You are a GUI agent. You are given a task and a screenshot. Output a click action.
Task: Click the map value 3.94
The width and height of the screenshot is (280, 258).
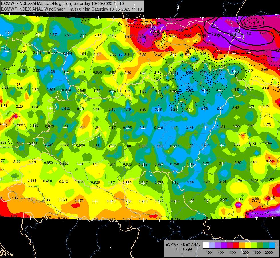click(21, 88)
